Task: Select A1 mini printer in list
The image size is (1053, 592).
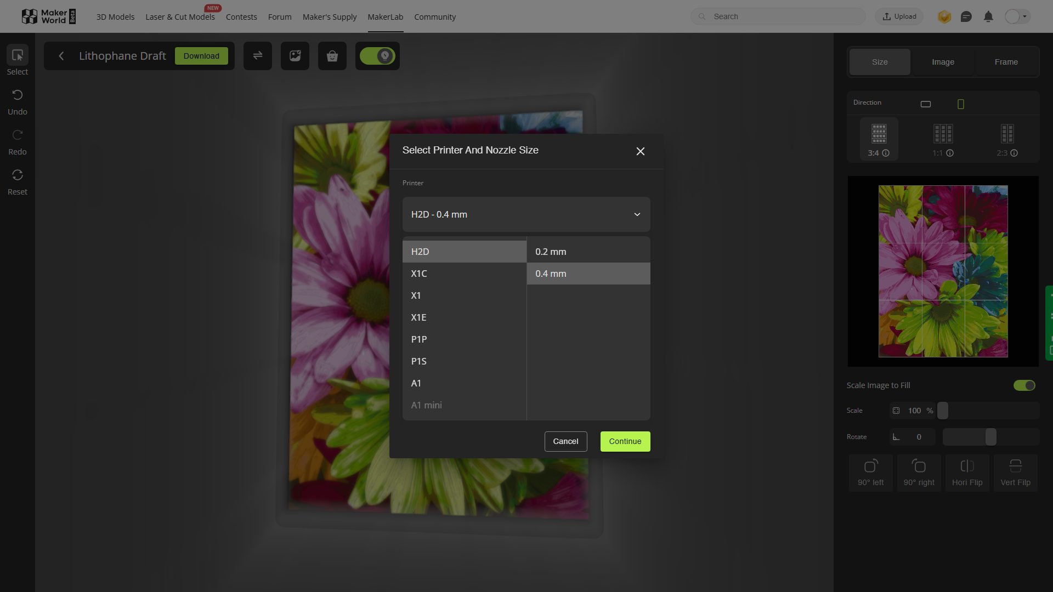Action: coord(465,405)
